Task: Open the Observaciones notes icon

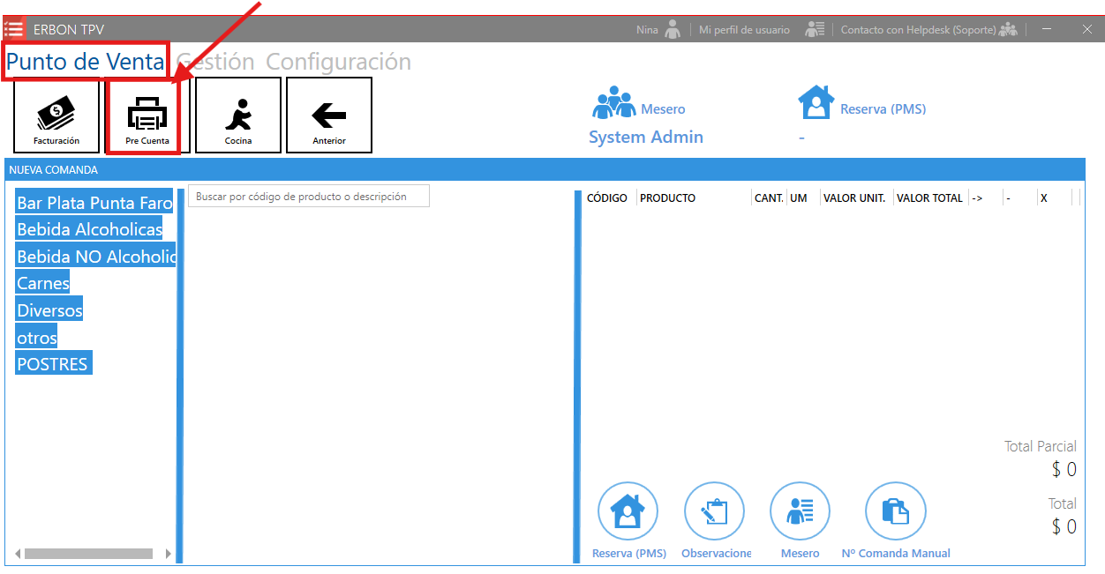Action: point(714,511)
